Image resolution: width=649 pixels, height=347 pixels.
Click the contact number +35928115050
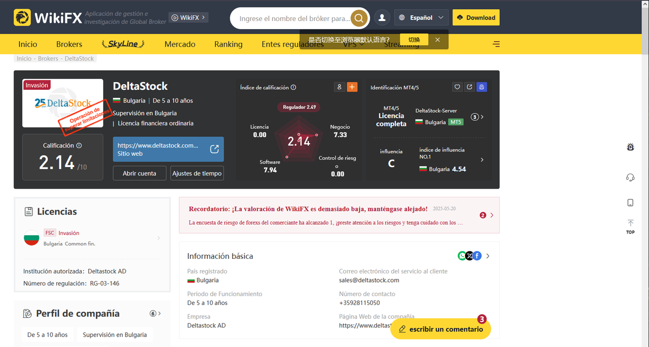click(360, 303)
